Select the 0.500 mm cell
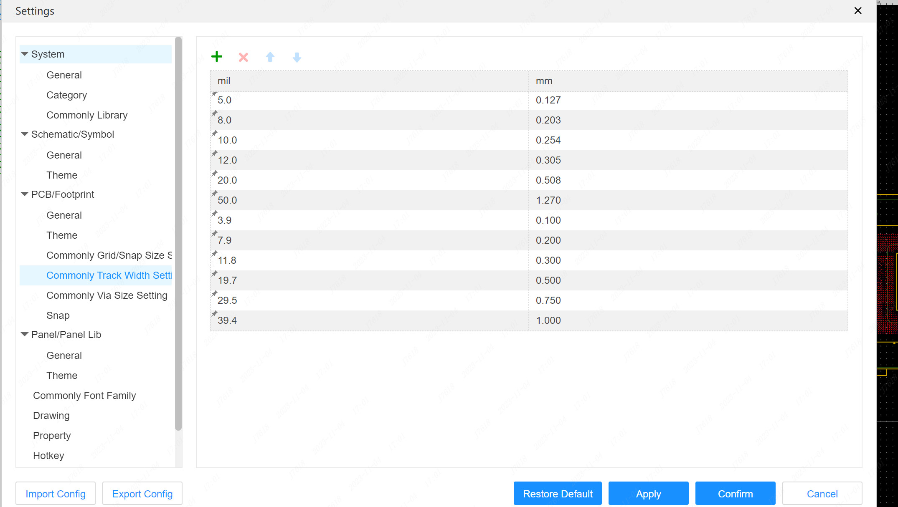Screen dimensions: 898x507 click(x=688, y=280)
